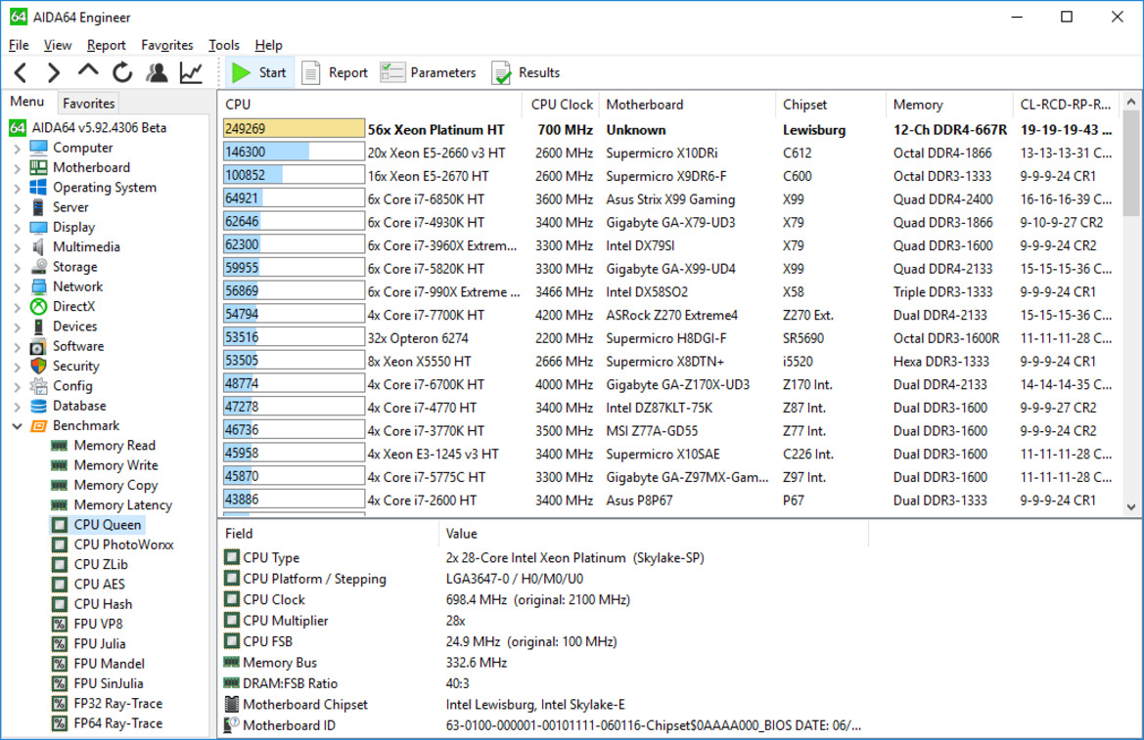Select CPU PhotoWorxx benchmark icon

pos(60,544)
